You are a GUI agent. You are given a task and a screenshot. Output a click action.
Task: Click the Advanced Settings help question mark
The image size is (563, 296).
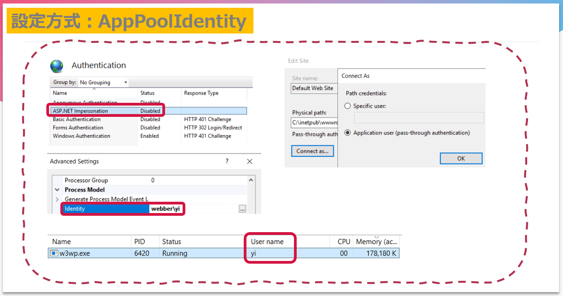[x=227, y=161]
